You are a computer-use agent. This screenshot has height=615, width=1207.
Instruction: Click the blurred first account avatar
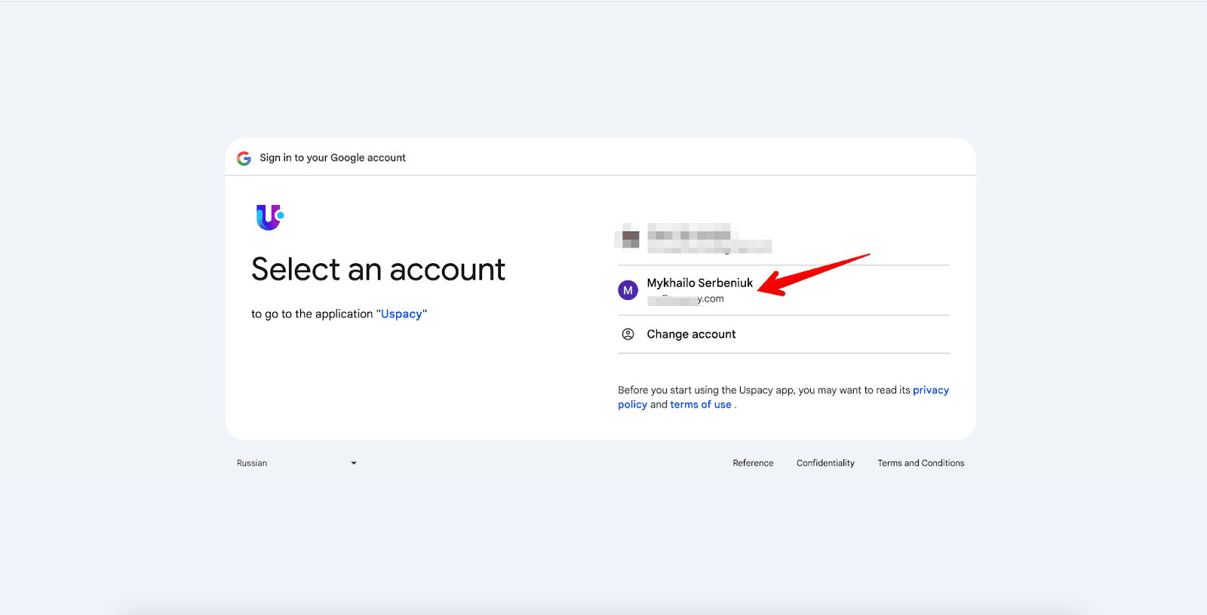[x=628, y=238]
